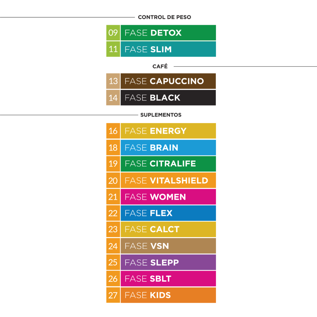Click page number 09 green box

(113, 33)
